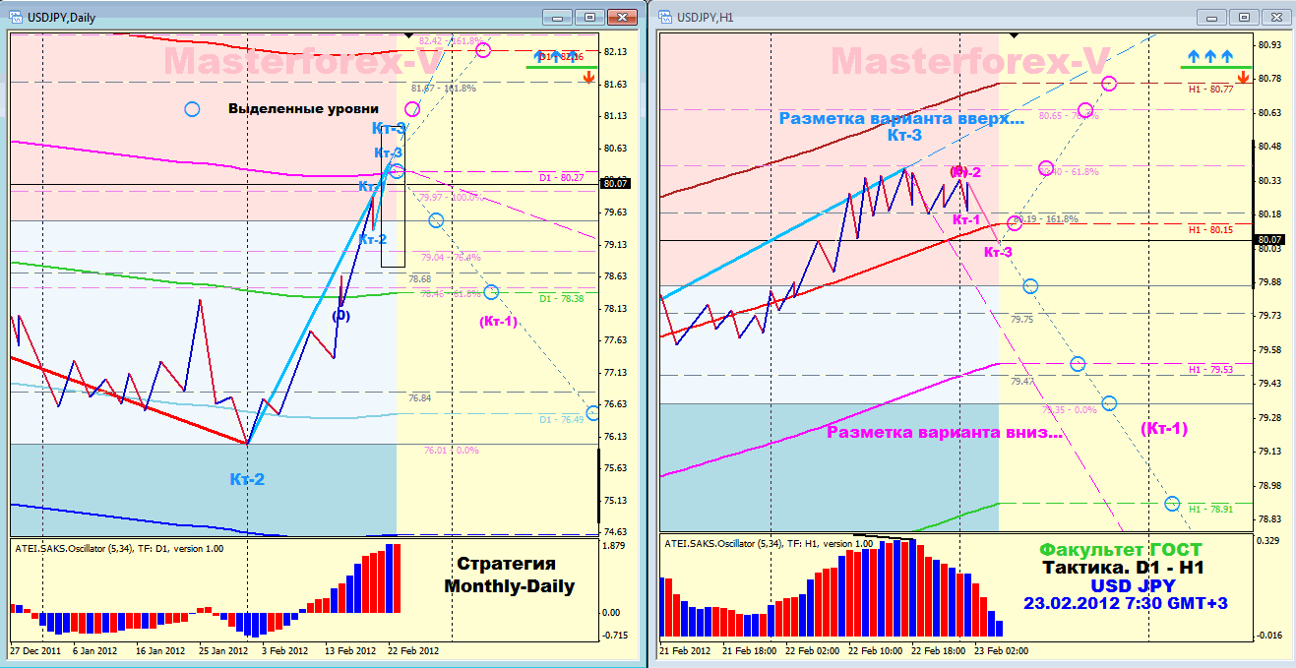Grab the chart shift triangle in H1 window
The width and height of the screenshot is (1296, 668).
coord(1014,35)
